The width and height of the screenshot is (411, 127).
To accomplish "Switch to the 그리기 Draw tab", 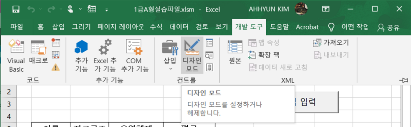I will 81,27.
